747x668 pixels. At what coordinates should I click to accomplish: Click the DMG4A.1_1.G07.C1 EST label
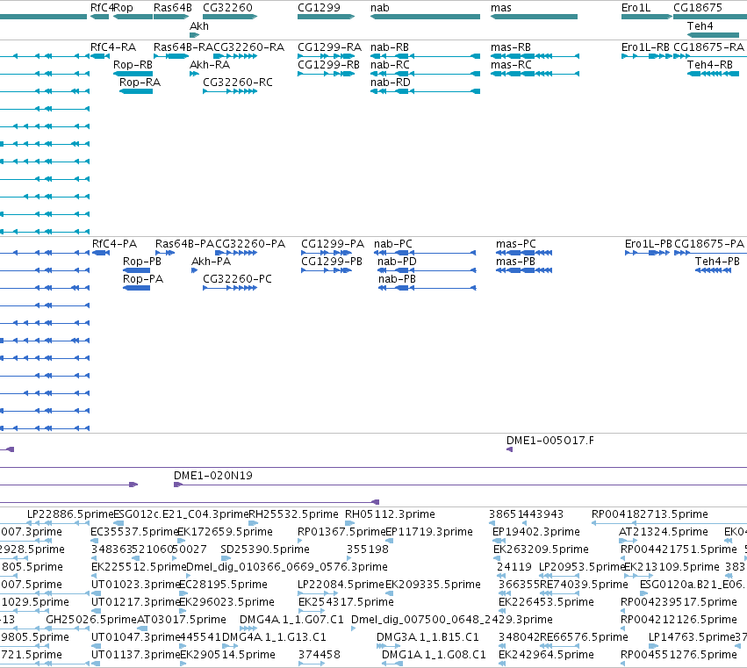[291, 620]
